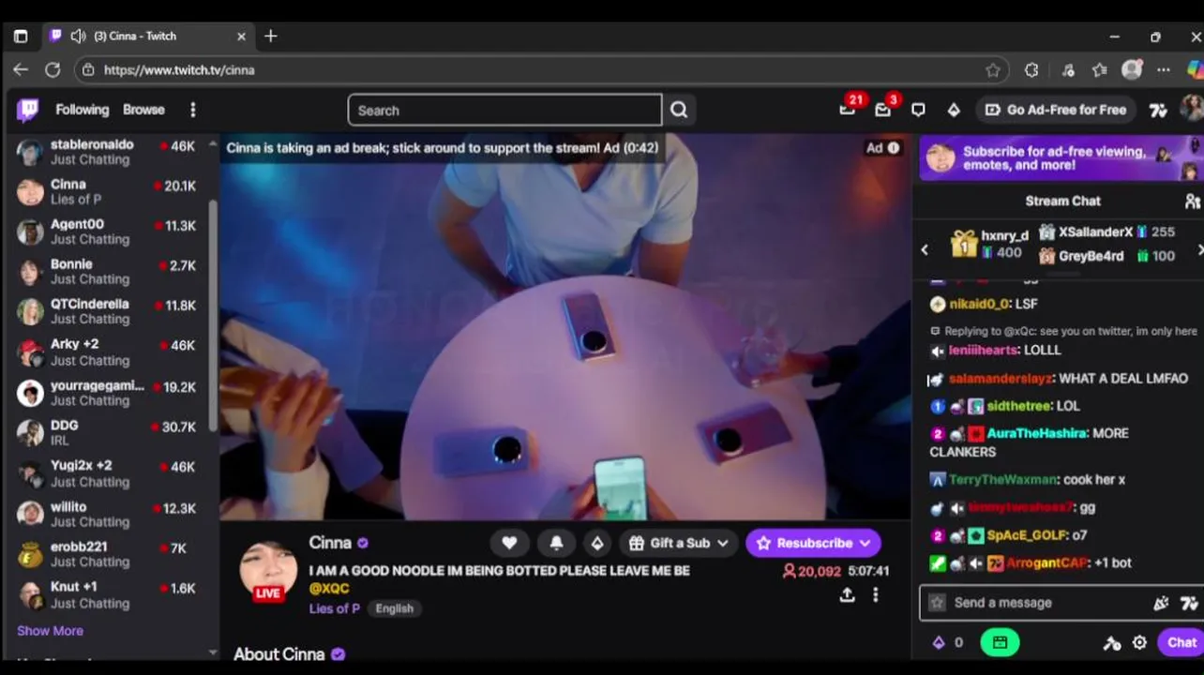Click Go Ad-Free for Free

(x=1056, y=110)
